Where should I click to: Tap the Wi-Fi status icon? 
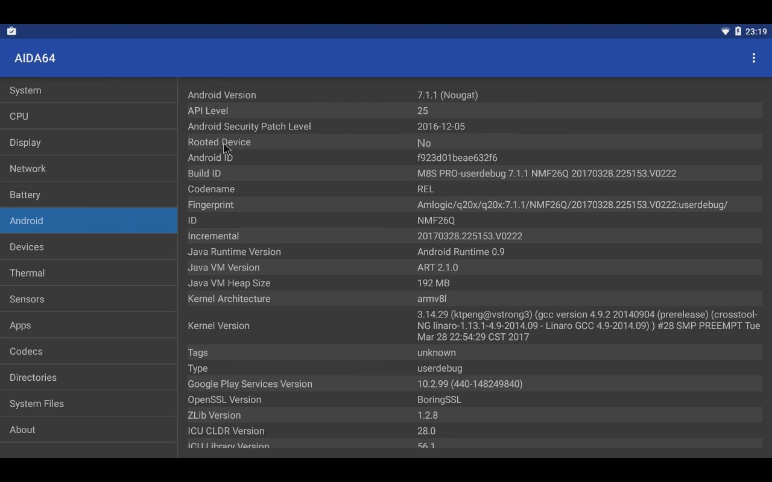coord(725,31)
